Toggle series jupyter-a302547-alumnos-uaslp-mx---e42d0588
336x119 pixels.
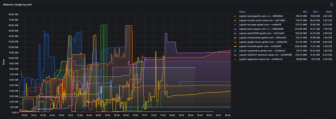(x=265, y=55)
